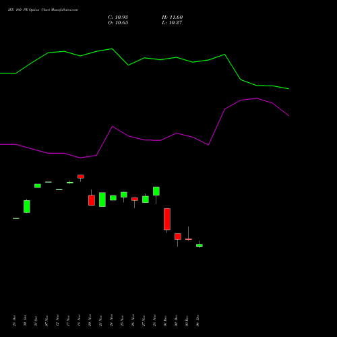This screenshot has width=337, height=337.
Task: Select the '25 Nov' date label
Action: coord(122,320)
